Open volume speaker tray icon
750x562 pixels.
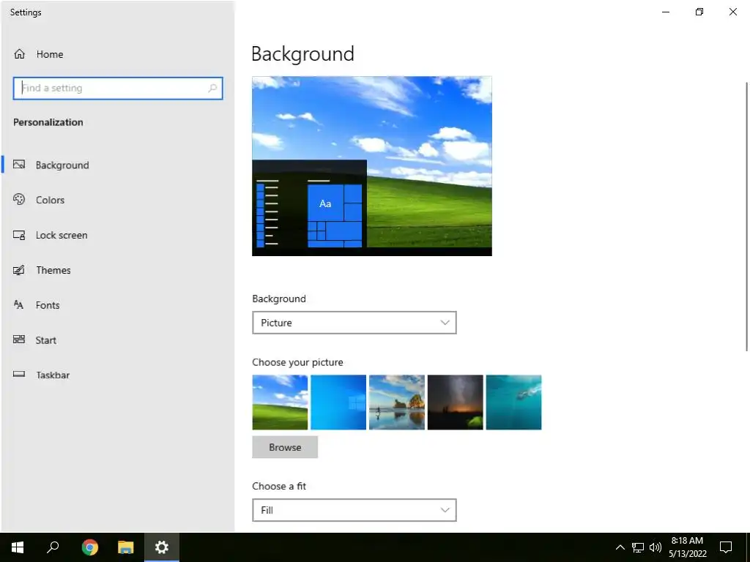point(656,547)
